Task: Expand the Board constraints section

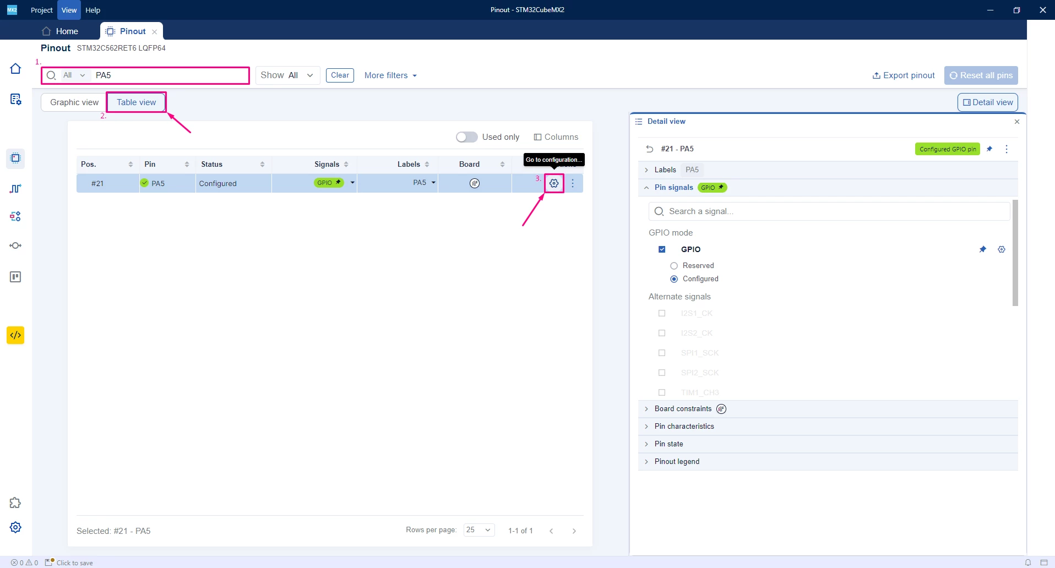Action: (647, 409)
